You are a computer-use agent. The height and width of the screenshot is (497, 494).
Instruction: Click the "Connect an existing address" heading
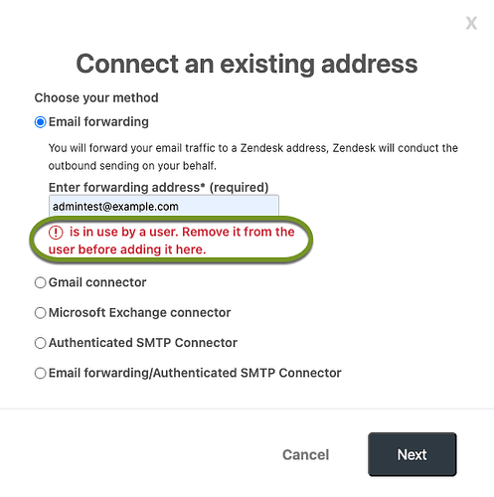[247, 65]
